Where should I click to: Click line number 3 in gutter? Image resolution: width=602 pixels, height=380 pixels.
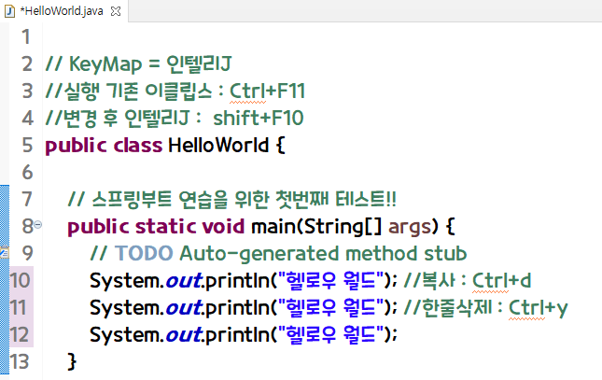[x=27, y=91]
